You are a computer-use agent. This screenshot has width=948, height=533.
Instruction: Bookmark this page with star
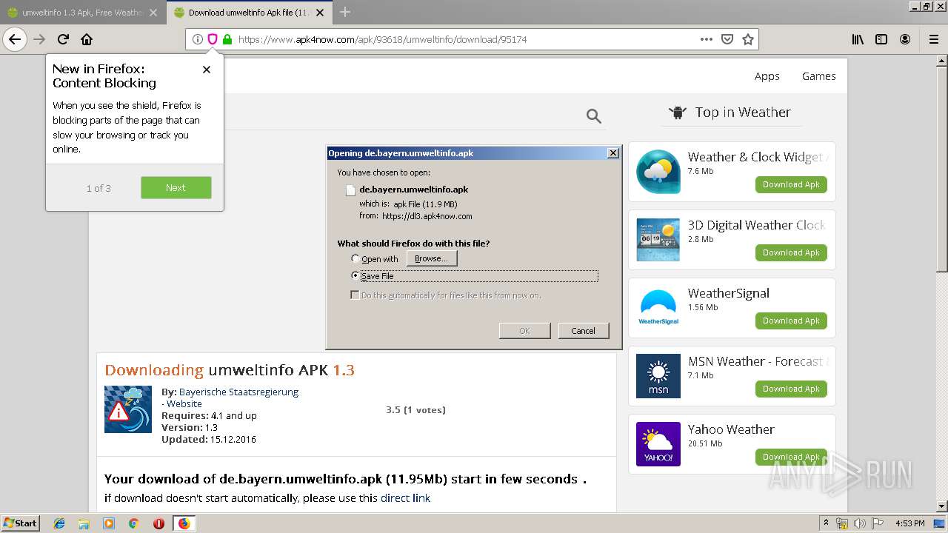click(748, 39)
